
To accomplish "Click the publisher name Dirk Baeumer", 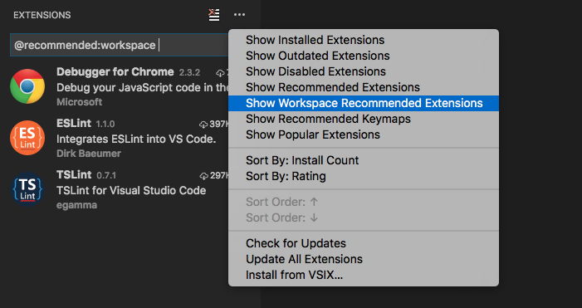I will (x=89, y=154).
